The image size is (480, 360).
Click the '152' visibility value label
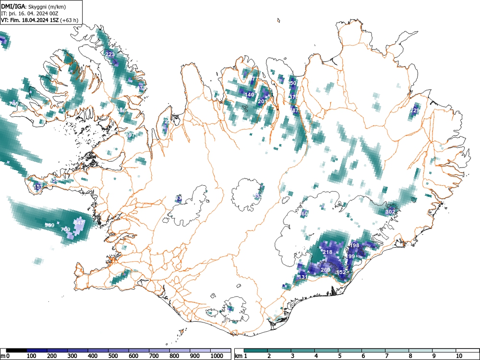(341, 272)
